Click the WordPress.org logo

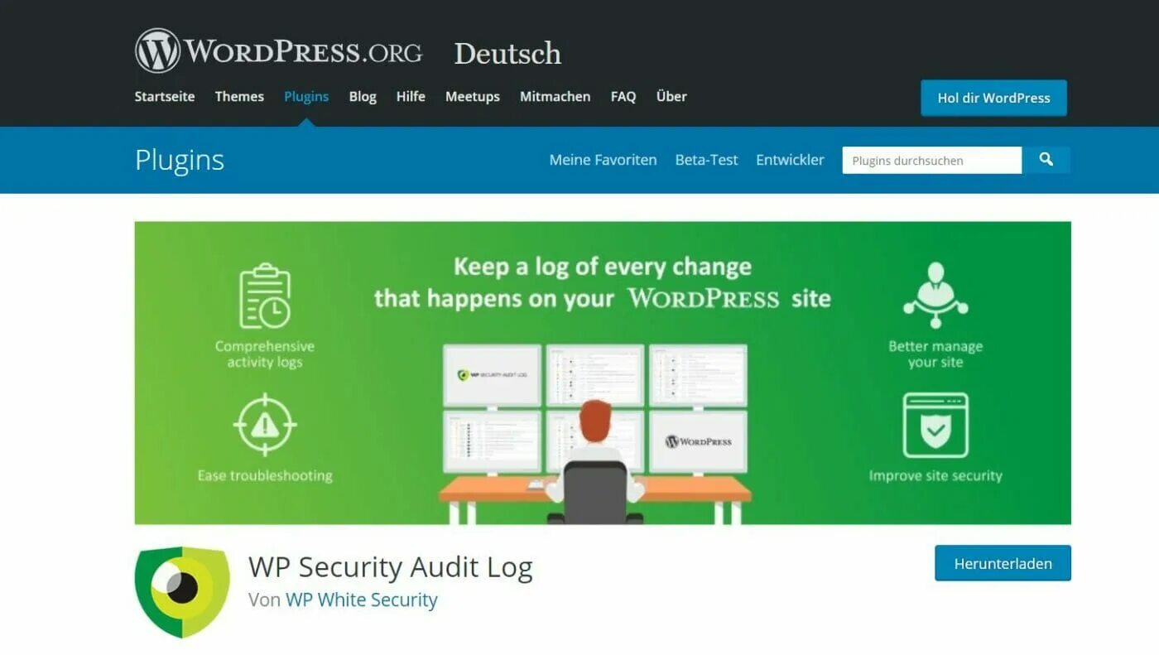(x=278, y=51)
